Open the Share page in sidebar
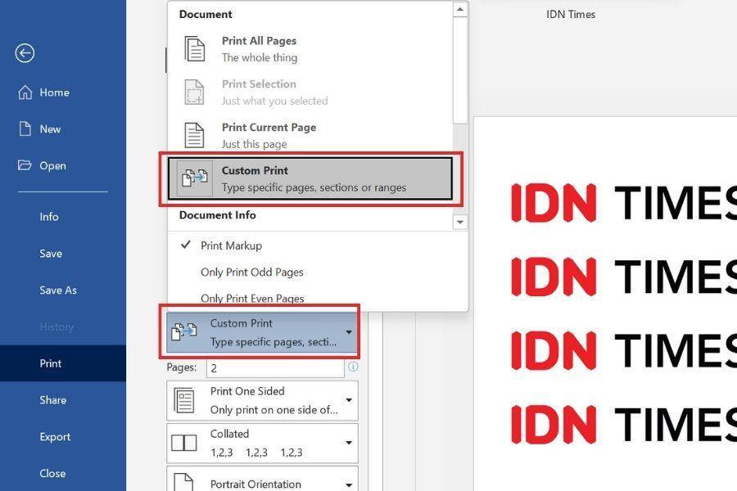 pos(63,400)
